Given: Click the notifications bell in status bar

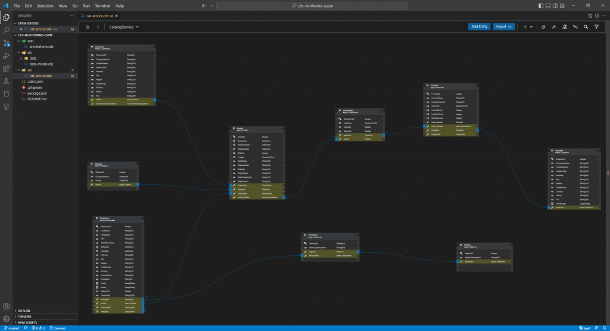Looking at the screenshot, I should click(x=604, y=328).
